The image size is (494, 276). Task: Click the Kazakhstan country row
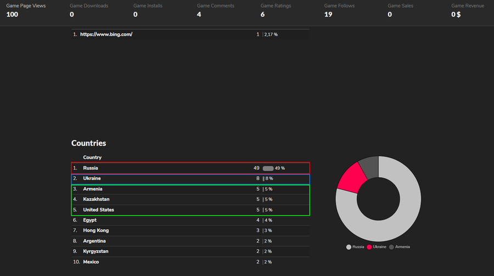[x=190, y=199]
